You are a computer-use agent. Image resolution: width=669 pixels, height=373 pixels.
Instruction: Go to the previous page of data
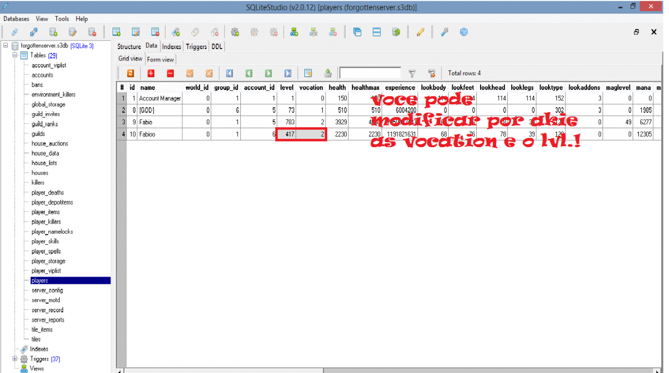tap(249, 73)
